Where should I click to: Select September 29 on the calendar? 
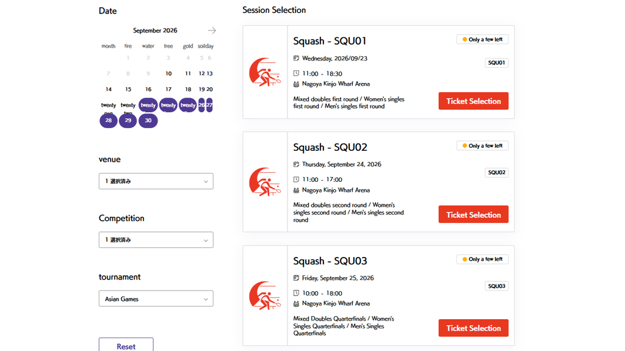coord(128,120)
